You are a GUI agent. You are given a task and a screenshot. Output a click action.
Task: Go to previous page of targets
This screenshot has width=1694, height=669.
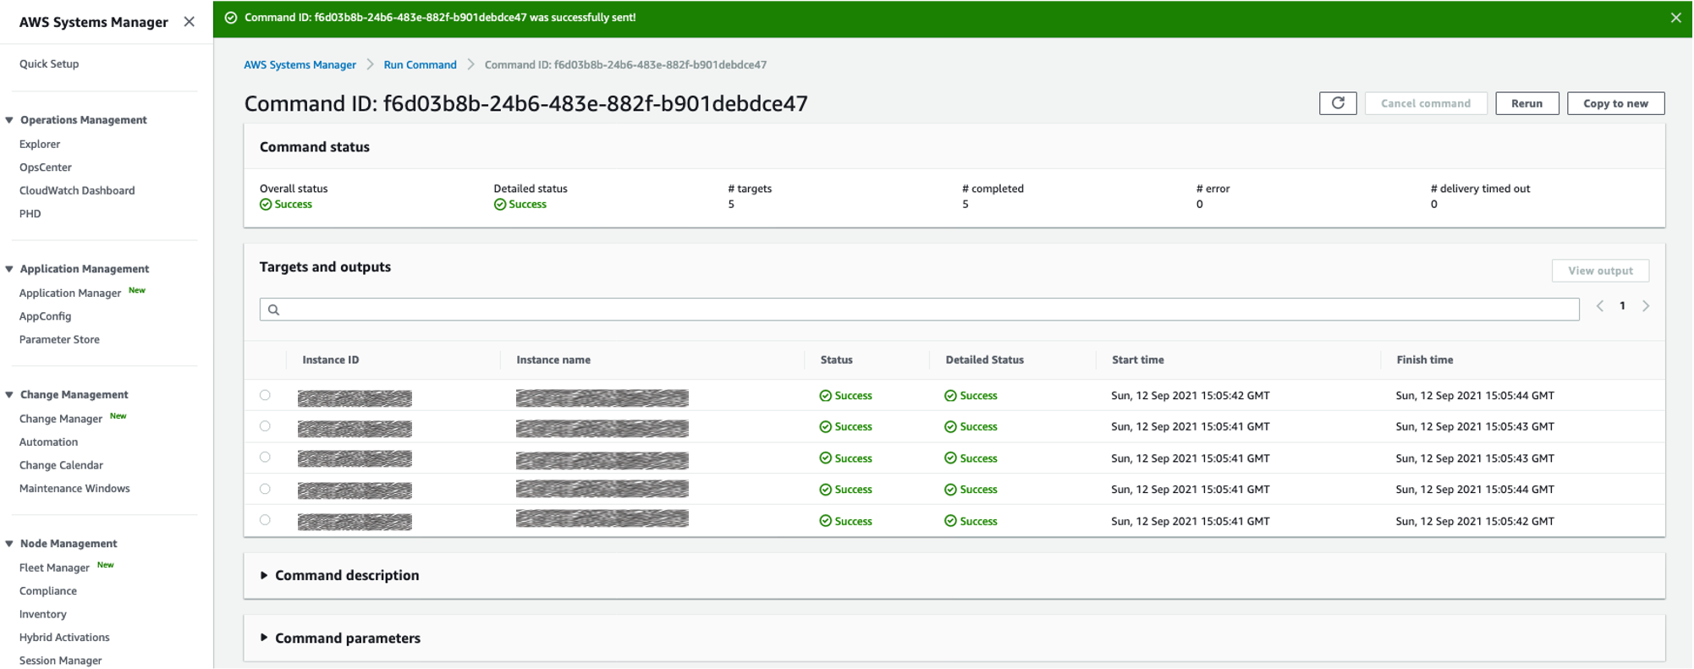(x=1599, y=306)
